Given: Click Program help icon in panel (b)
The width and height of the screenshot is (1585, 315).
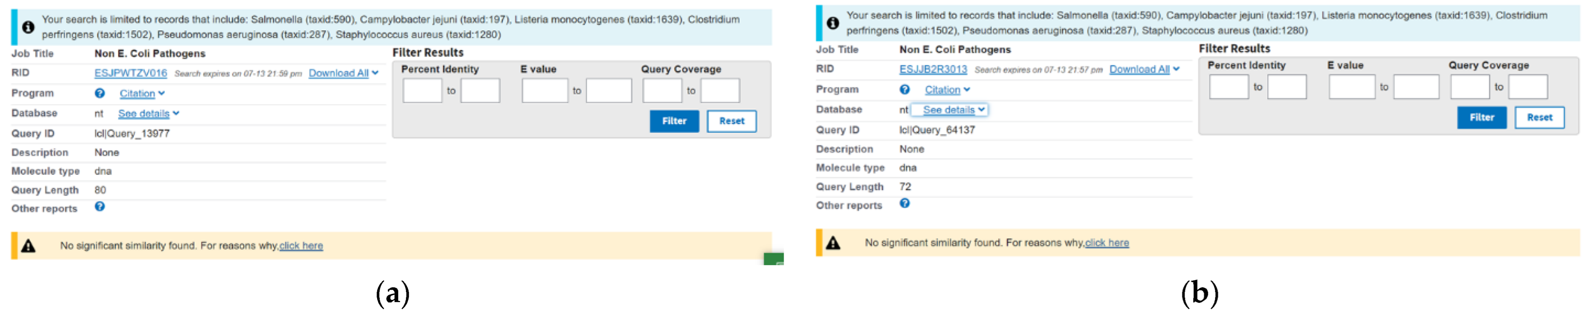Looking at the screenshot, I should [x=904, y=90].
